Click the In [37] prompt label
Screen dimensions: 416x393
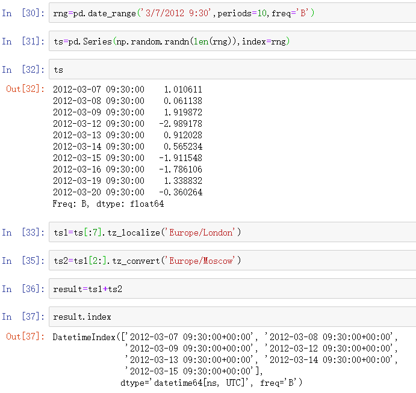click(x=23, y=317)
